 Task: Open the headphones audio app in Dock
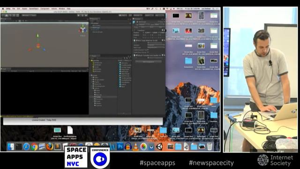[128, 147]
